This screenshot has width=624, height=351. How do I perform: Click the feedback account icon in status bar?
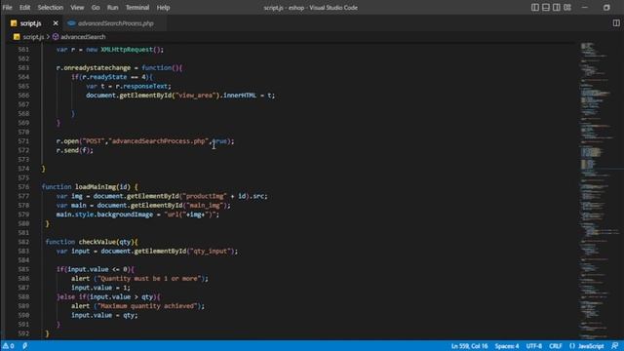point(615,346)
